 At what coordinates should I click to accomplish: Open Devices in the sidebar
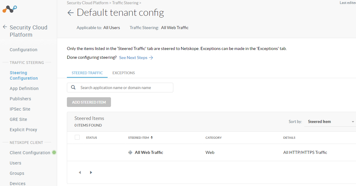coord(18,184)
